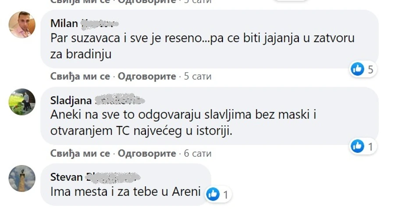Click the thumbs-up reaction icon on Stevan's comment
Screen dimensions: 412x209
[x=213, y=194]
